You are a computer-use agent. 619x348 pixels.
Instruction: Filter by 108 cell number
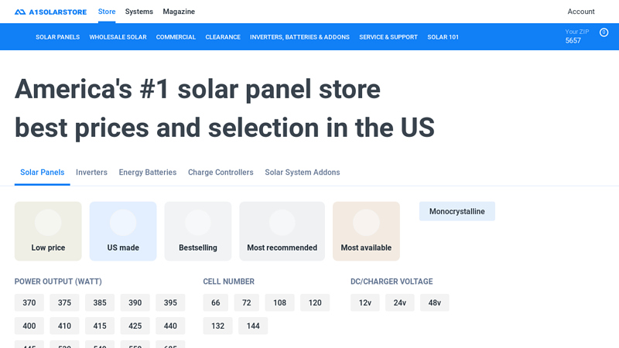click(x=280, y=302)
